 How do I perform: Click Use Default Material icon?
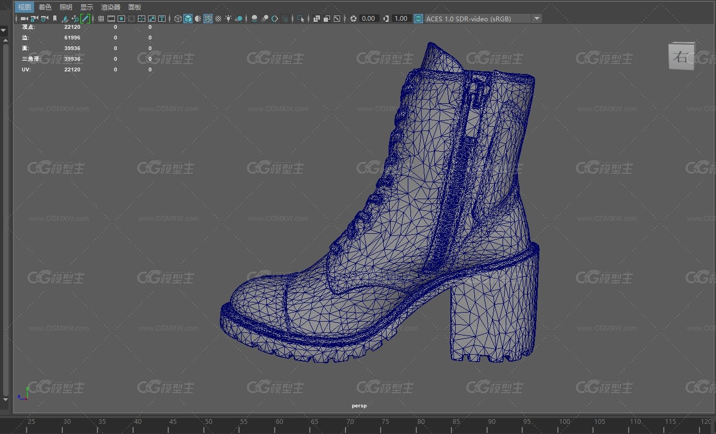click(198, 19)
